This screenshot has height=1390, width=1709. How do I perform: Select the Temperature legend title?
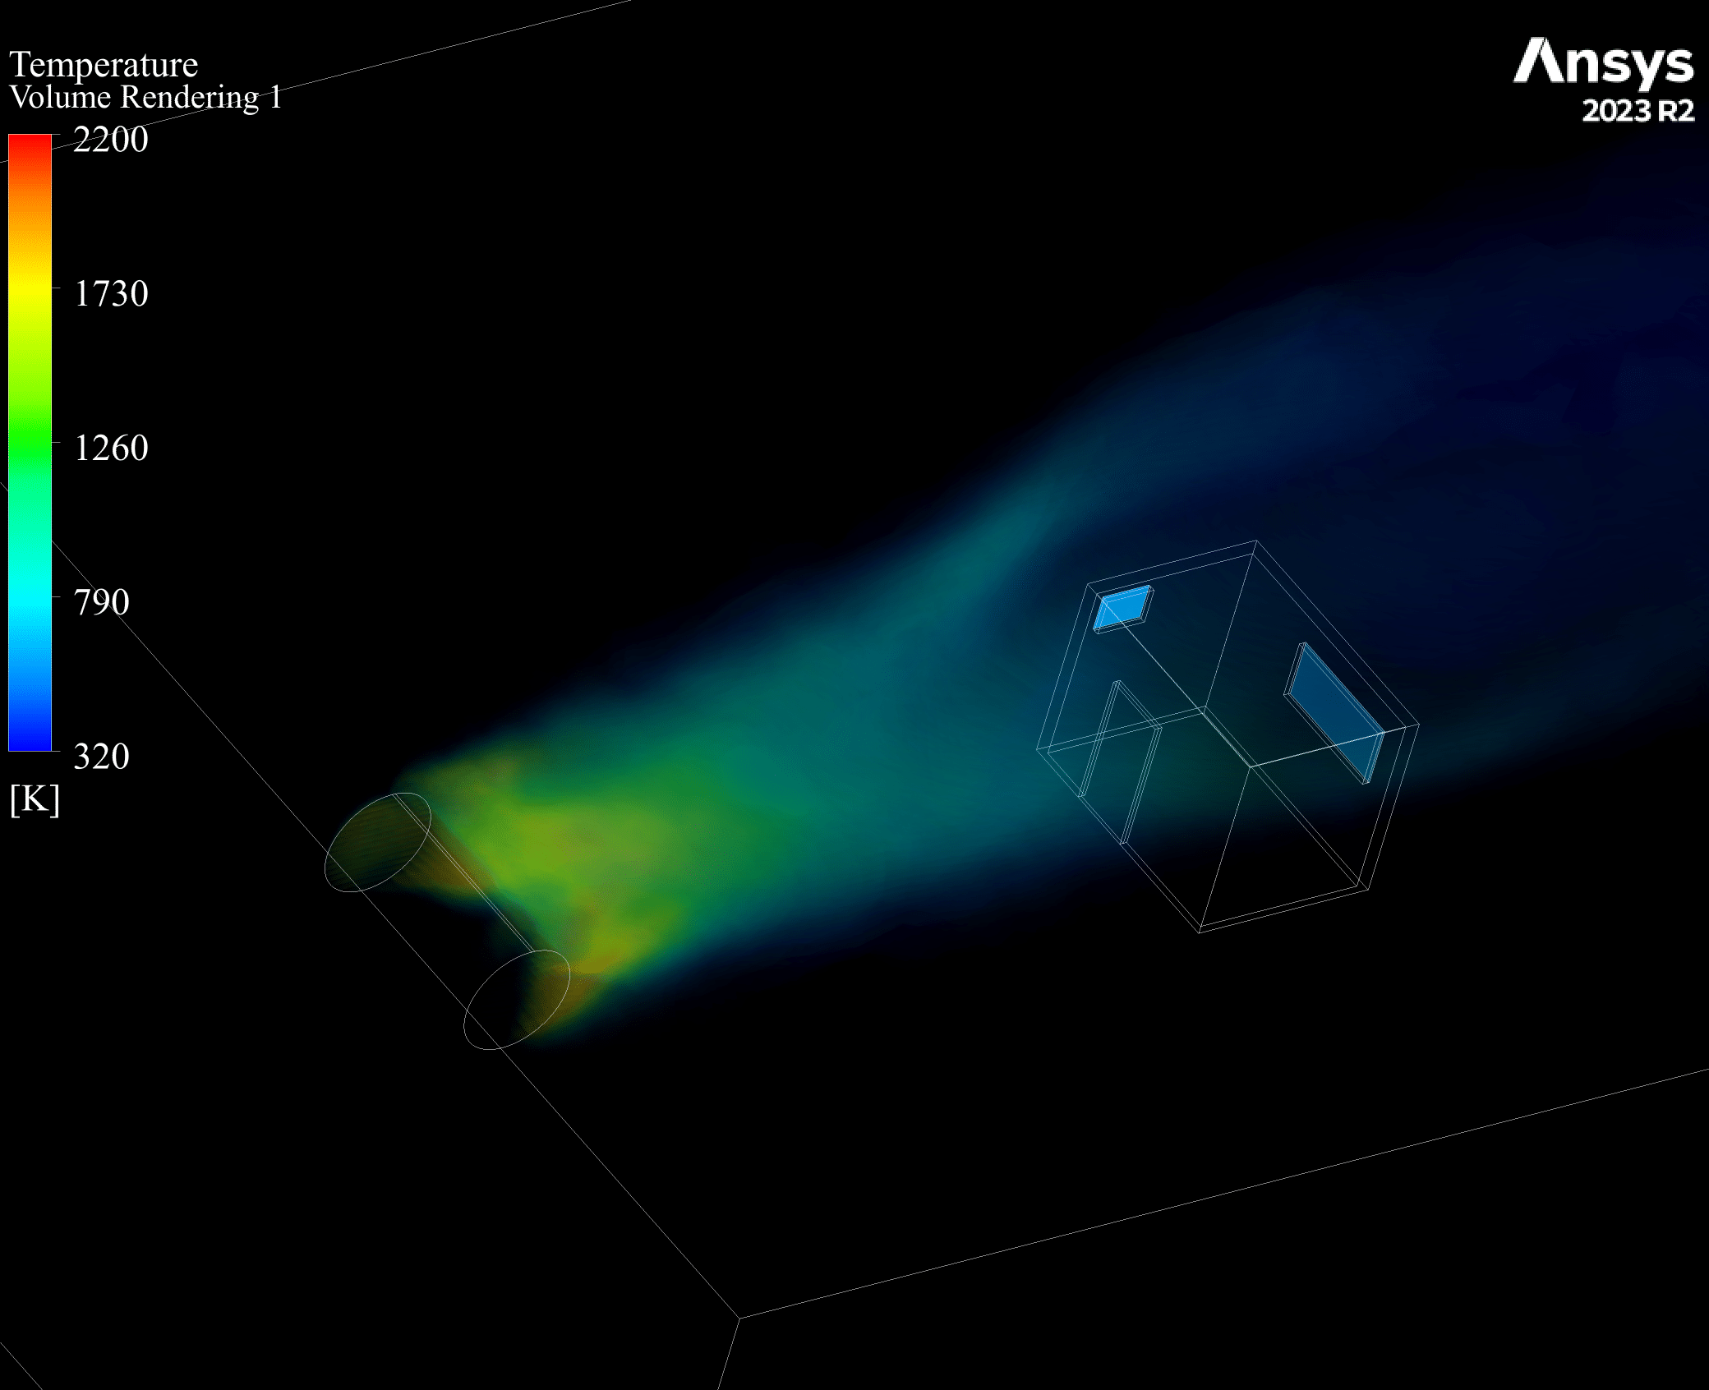(104, 64)
